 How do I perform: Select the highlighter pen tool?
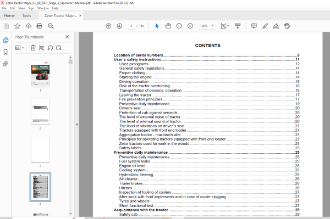click(x=265, y=26)
